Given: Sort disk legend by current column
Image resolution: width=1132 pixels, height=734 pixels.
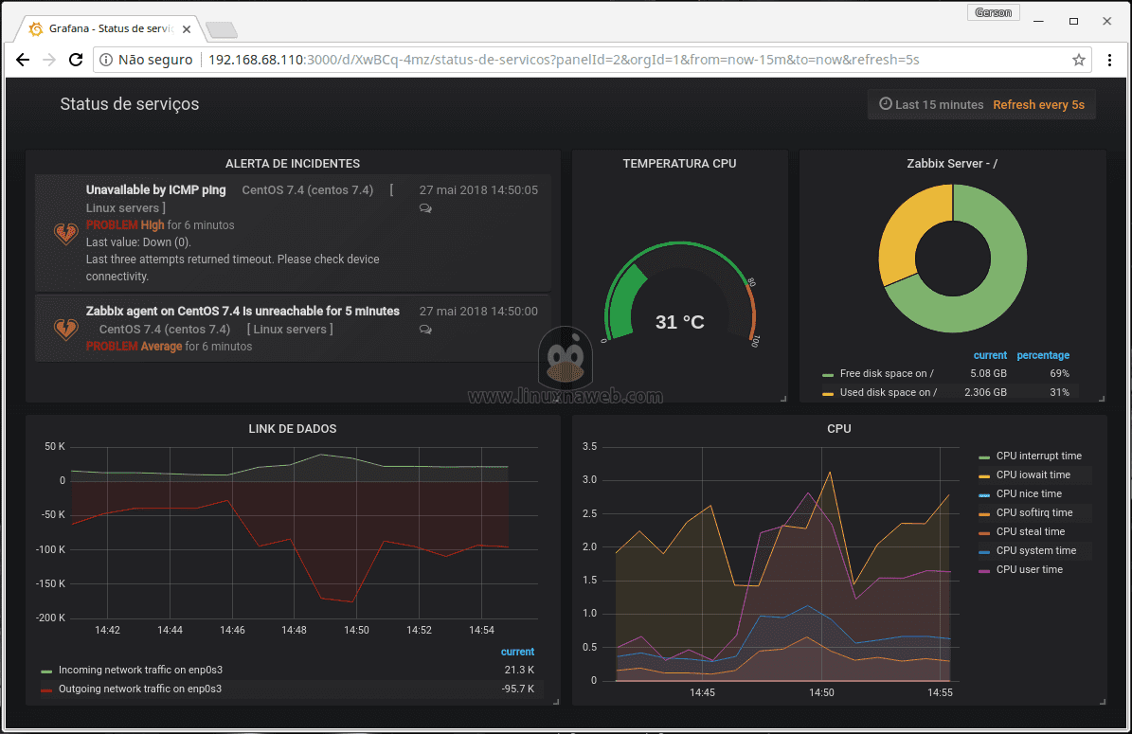Looking at the screenshot, I should tap(990, 355).
